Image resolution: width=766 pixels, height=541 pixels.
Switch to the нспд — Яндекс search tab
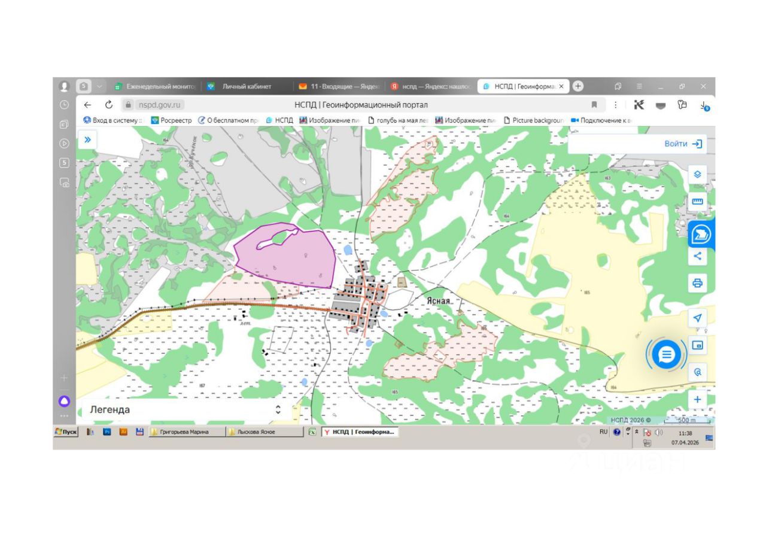pos(431,86)
